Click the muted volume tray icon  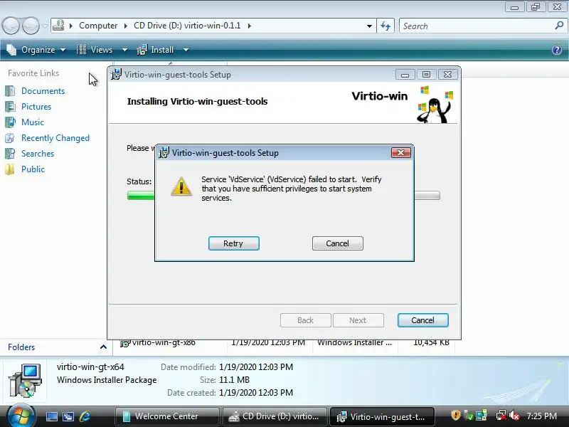point(514,415)
